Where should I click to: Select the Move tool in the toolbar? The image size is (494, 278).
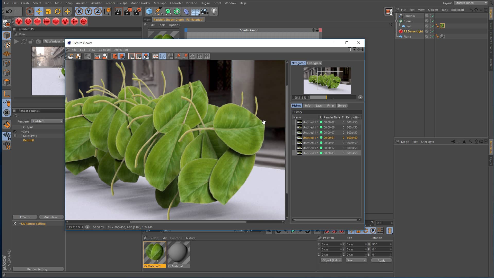39,11
